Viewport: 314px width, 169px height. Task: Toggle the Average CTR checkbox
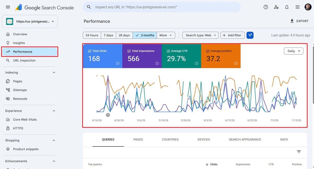[x=168, y=51]
